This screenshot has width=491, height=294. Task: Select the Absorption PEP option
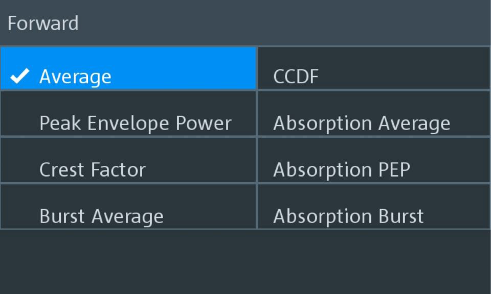(341, 169)
